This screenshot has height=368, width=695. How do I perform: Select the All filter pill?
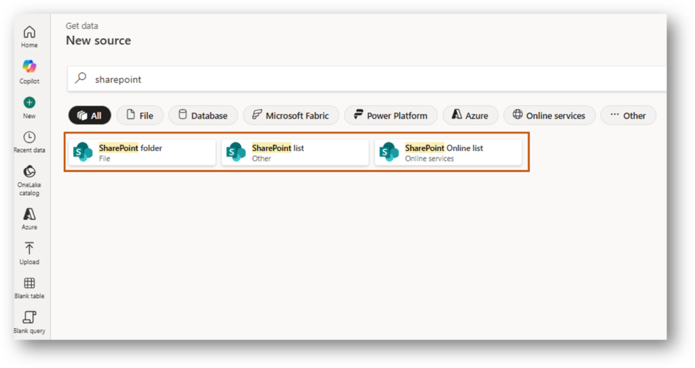tap(90, 116)
